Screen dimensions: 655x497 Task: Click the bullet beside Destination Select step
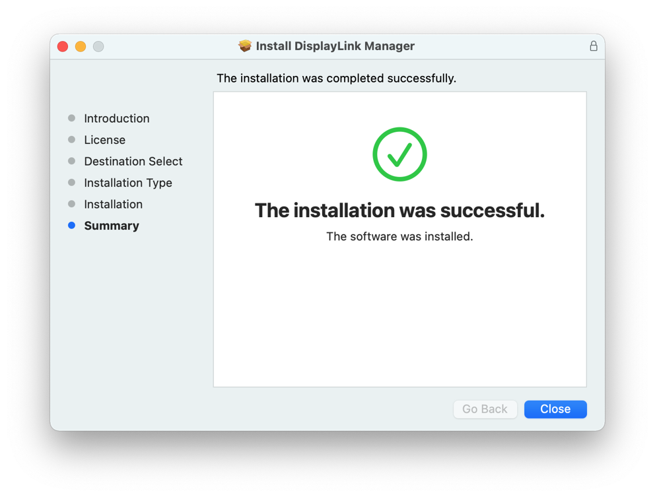pyautogui.click(x=71, y=161)
